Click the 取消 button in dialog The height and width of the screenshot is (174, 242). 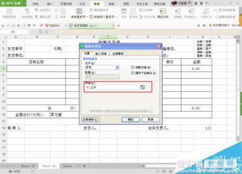151,120
